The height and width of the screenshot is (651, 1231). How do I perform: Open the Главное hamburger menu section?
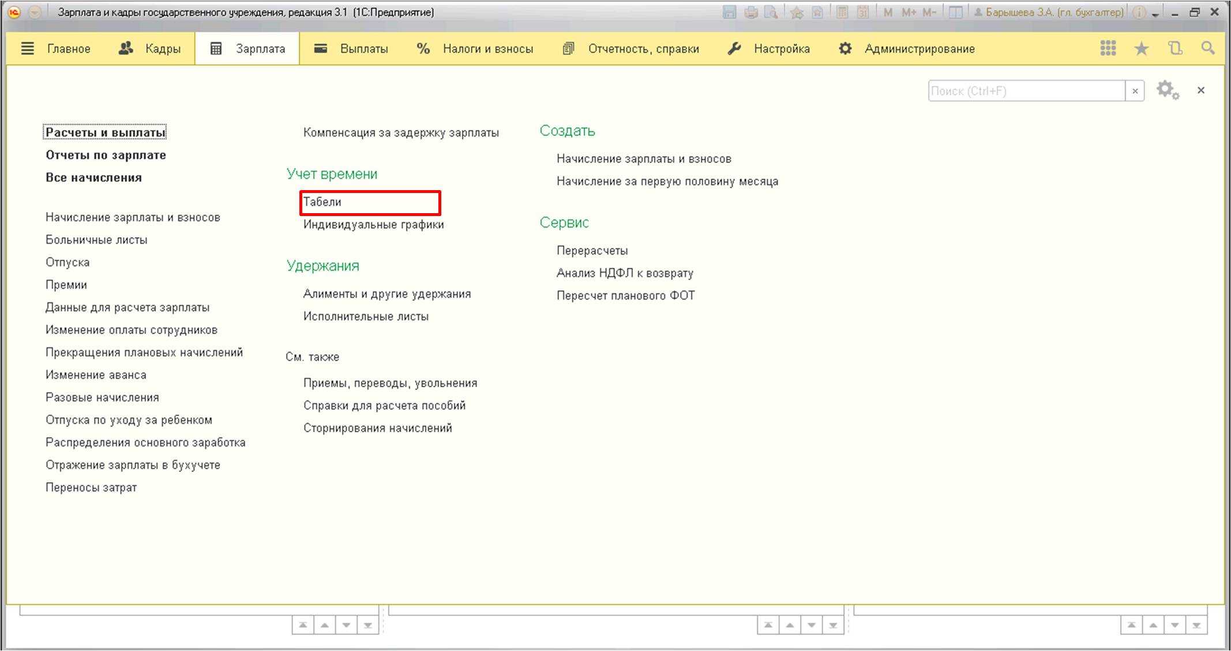click(55, 49)
